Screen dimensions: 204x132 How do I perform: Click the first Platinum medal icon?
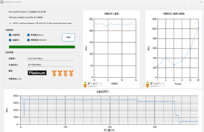[x=54, y=73]
